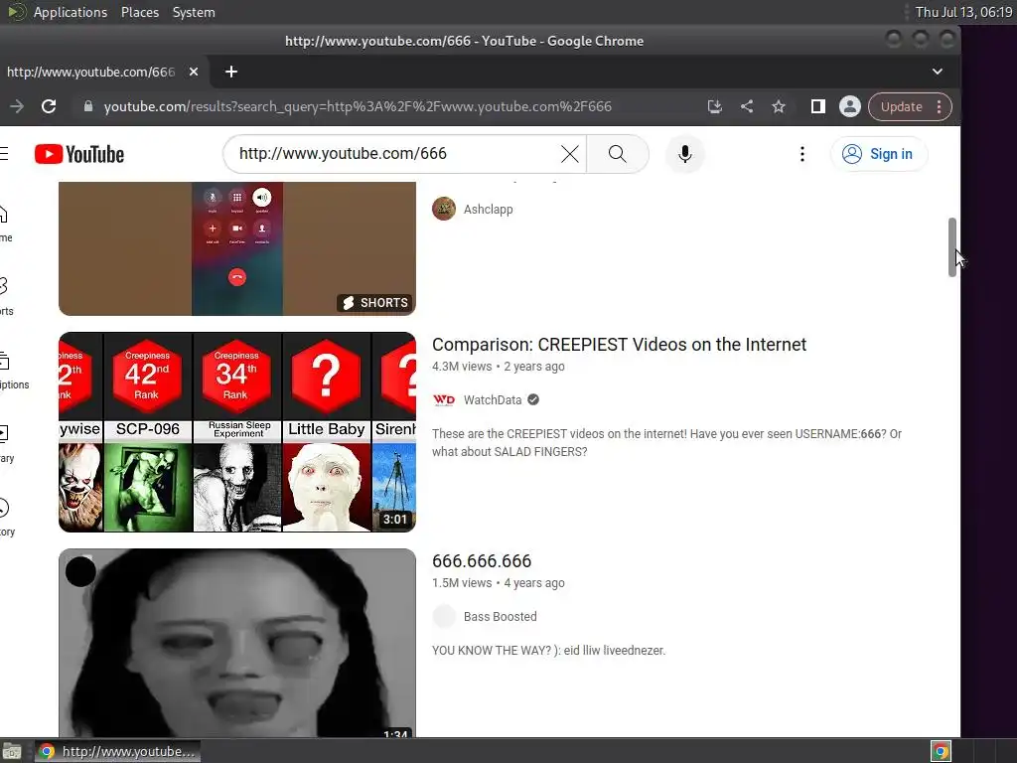Screen dimensions: 1017x763
Task: Open Subscriptions in YouTube sidebar
Action: click(12, 371)
